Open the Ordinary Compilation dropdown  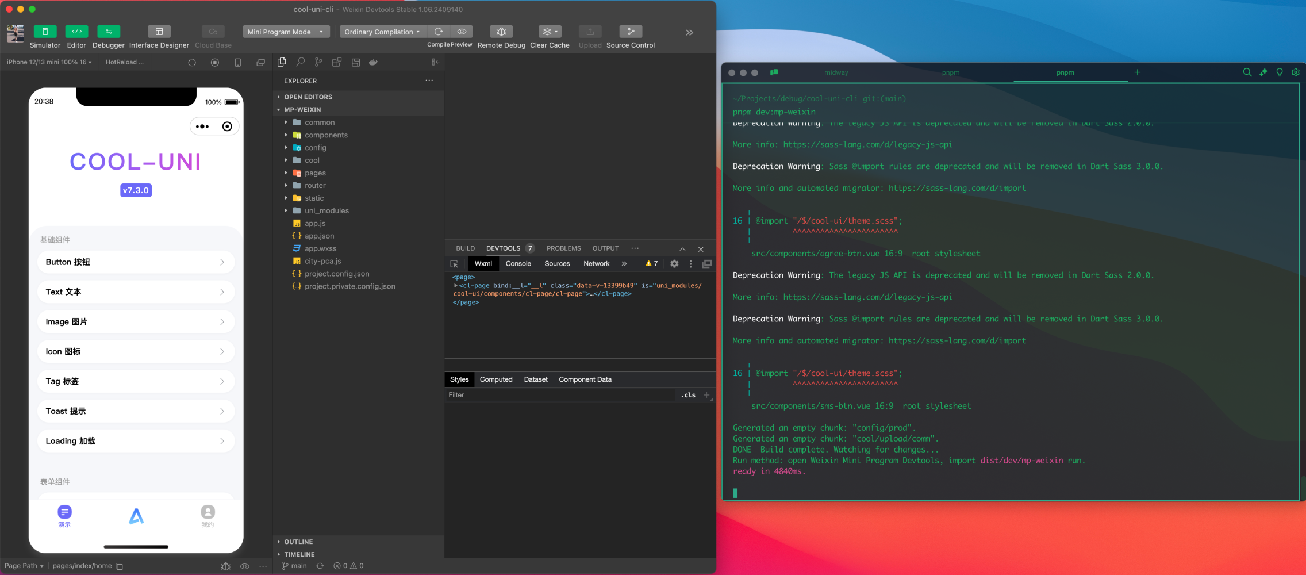[x=382, y=32]
